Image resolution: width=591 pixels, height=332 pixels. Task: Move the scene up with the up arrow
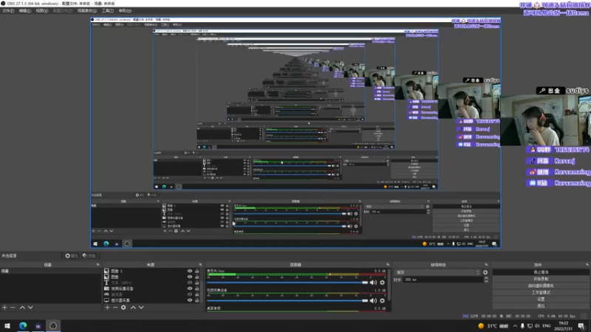(x=22, y=308)
